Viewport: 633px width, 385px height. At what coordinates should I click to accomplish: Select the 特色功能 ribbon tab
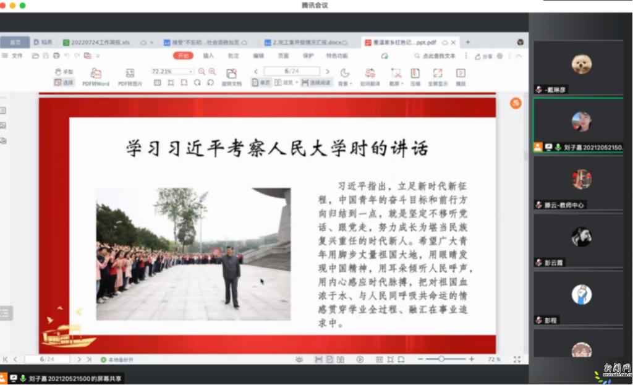coord(337,56)
